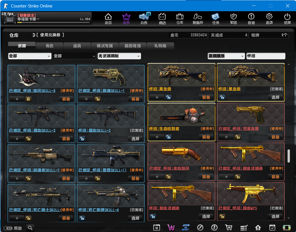Screen dimensions: 296x232
Task: Click the scrollbar up arrow
Action: [x=289, y=64]
